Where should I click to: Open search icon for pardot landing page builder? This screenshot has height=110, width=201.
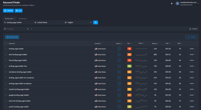[119, 107]
